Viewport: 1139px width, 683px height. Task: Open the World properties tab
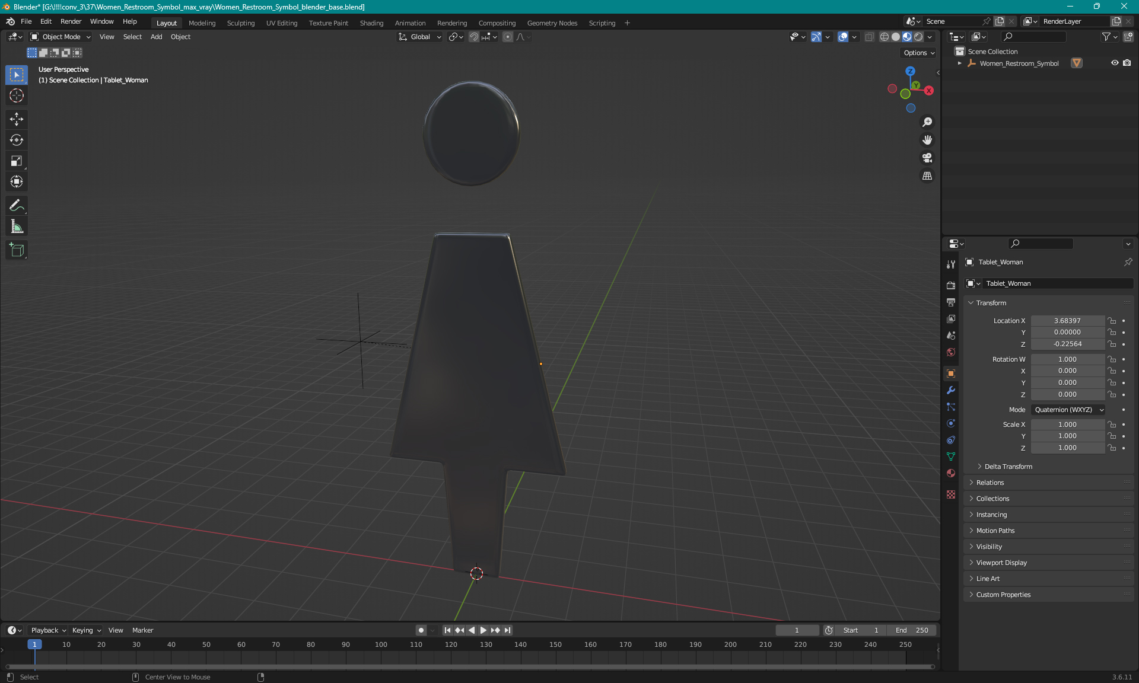(951, 352)
